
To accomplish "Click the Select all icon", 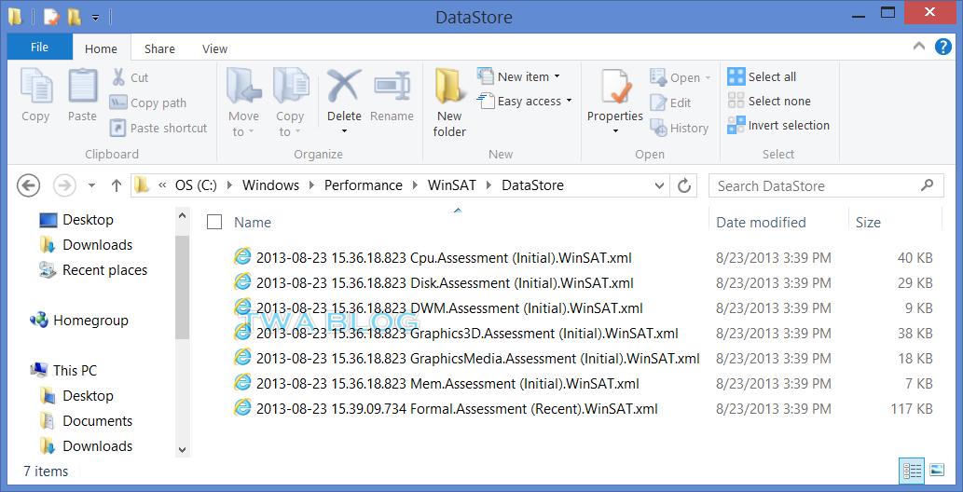I will tap(736, 76).
